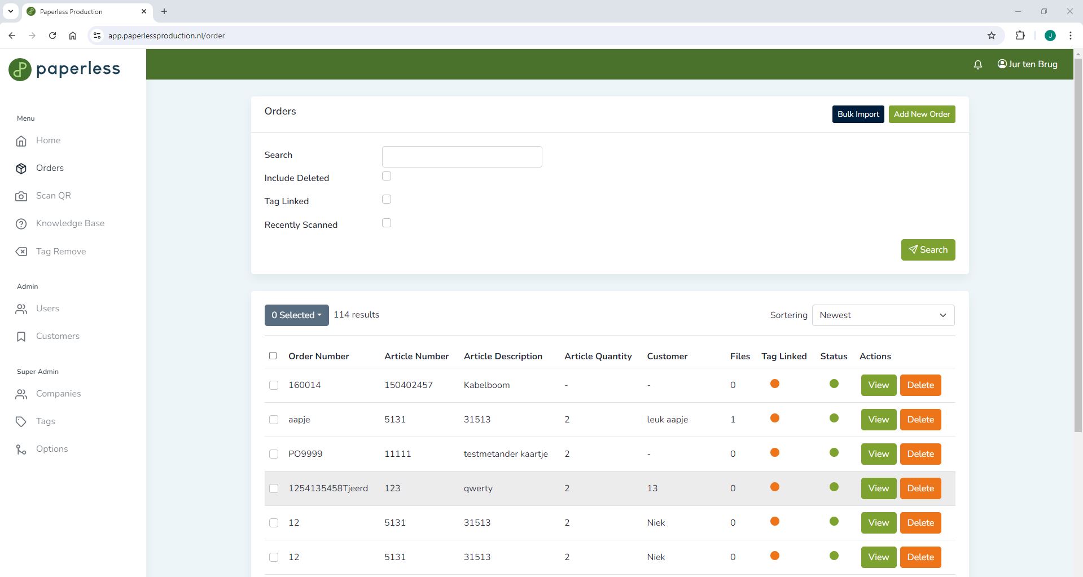Select the checkbox for order 160014
Image resolution: width=1083 pixels, height=577 pixels.
pyautogui.click(x=274, y=385)
